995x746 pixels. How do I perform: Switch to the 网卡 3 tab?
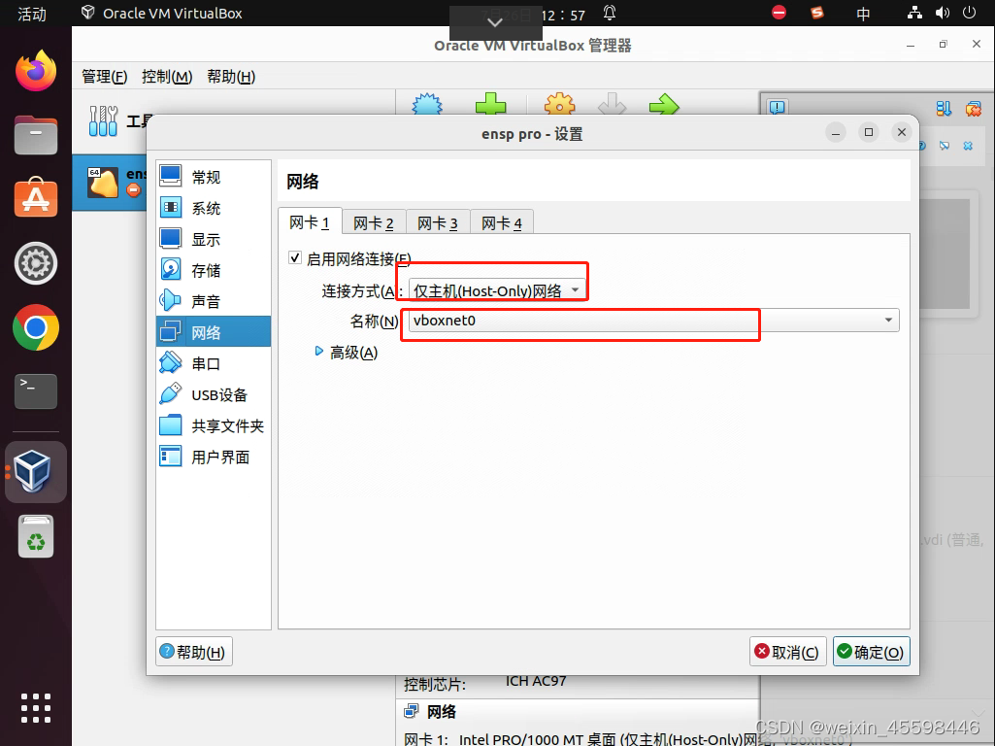(438, 222)
